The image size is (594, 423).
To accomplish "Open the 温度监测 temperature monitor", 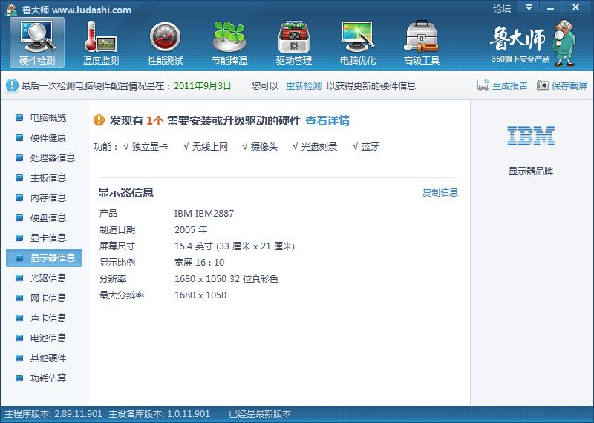I will (x=101, y=43).
